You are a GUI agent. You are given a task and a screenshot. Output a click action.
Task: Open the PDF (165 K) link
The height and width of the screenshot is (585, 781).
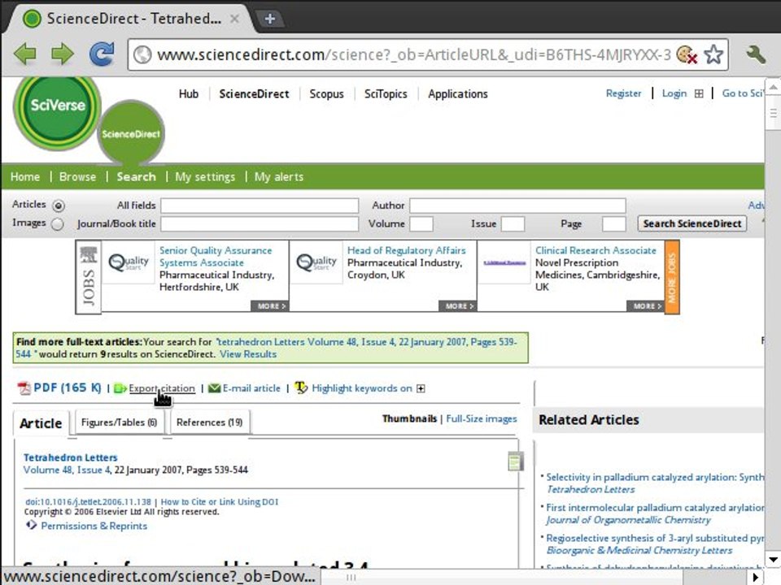coord(68,388)
